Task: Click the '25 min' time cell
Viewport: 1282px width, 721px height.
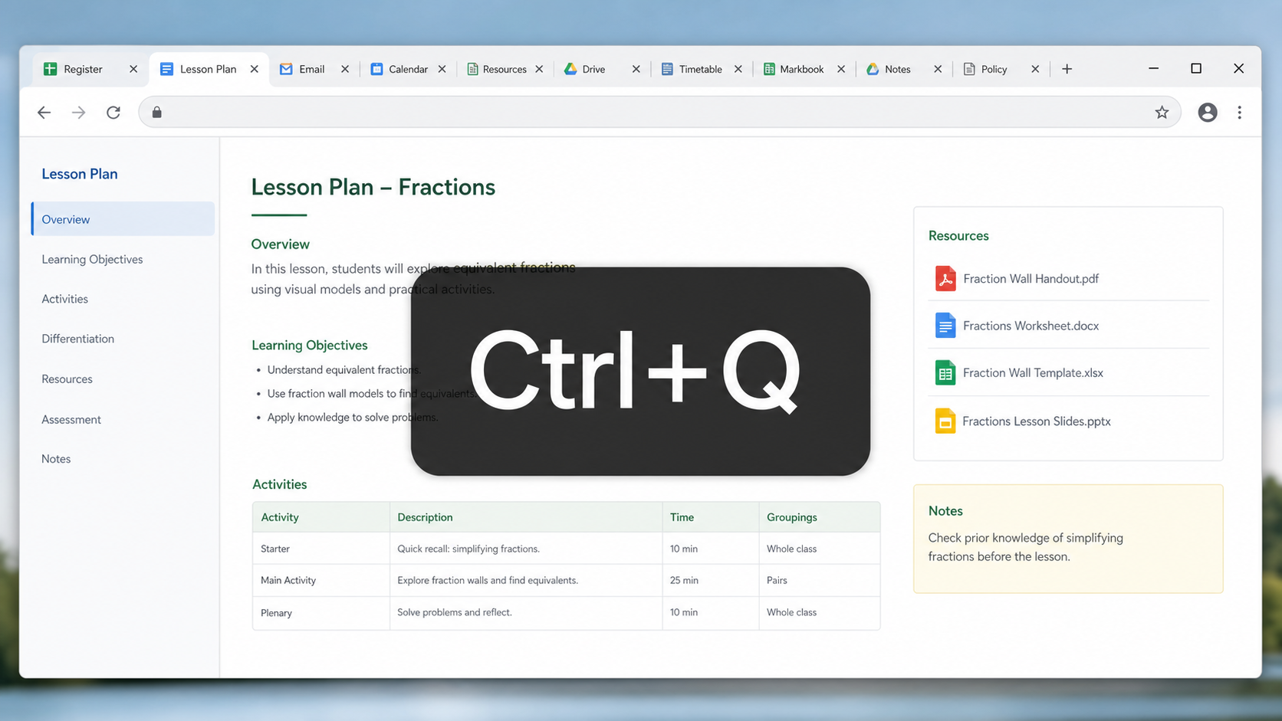Action: pyautogui.click(x=710, y=581)
